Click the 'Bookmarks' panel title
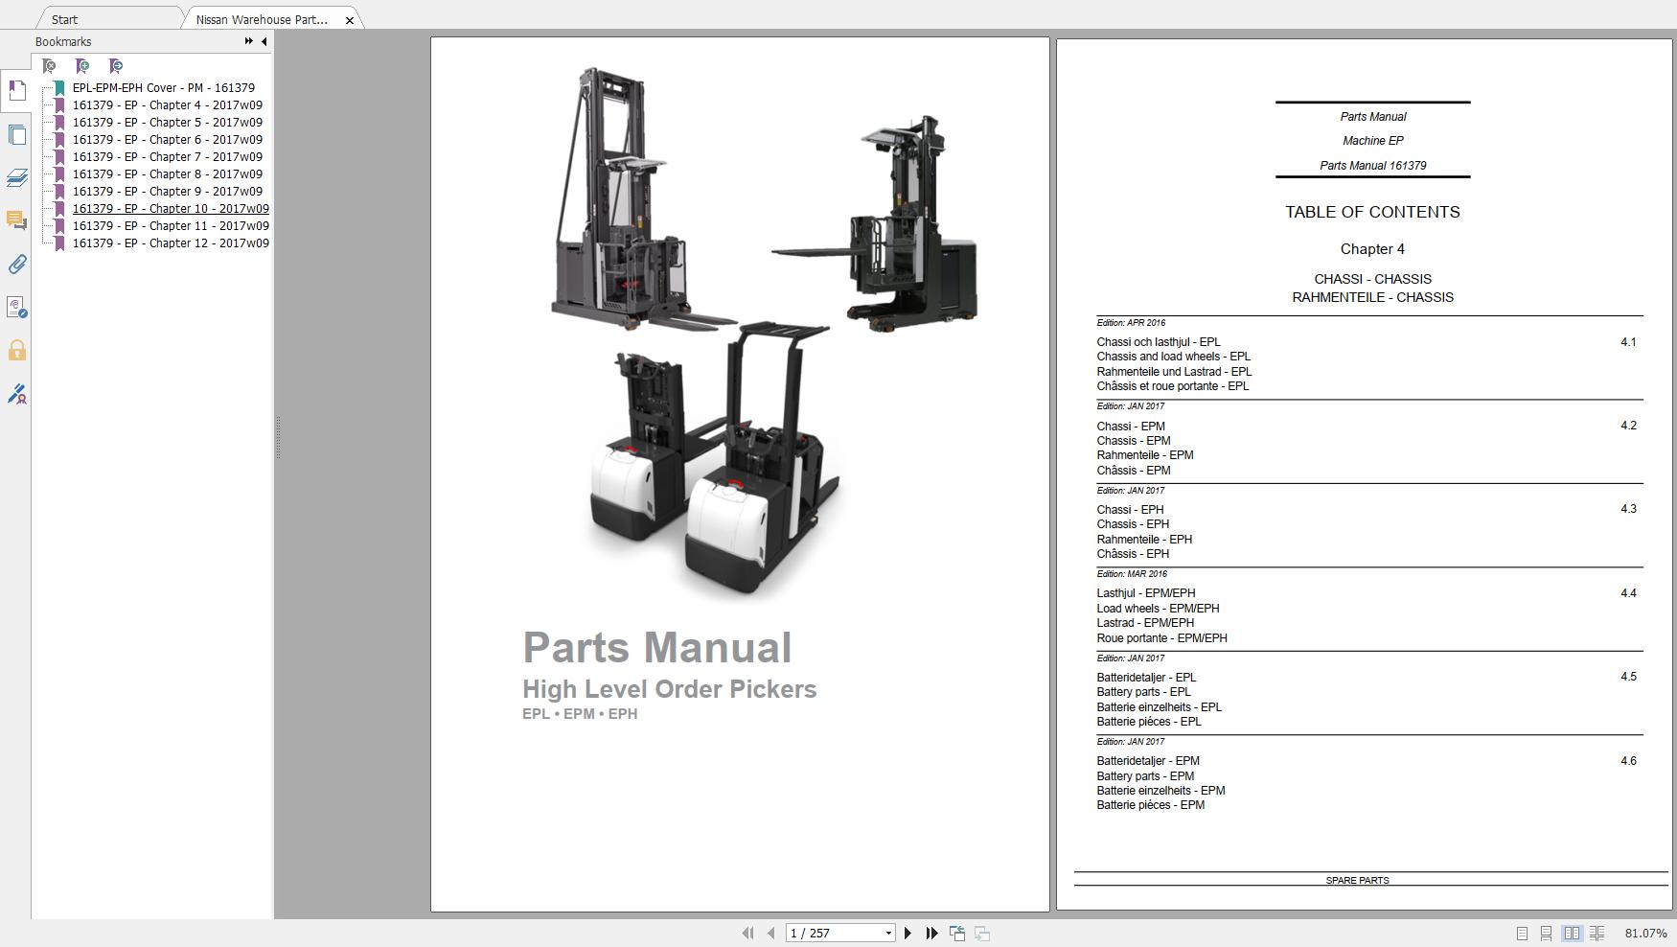1677x947 pixels. point(63,42)
